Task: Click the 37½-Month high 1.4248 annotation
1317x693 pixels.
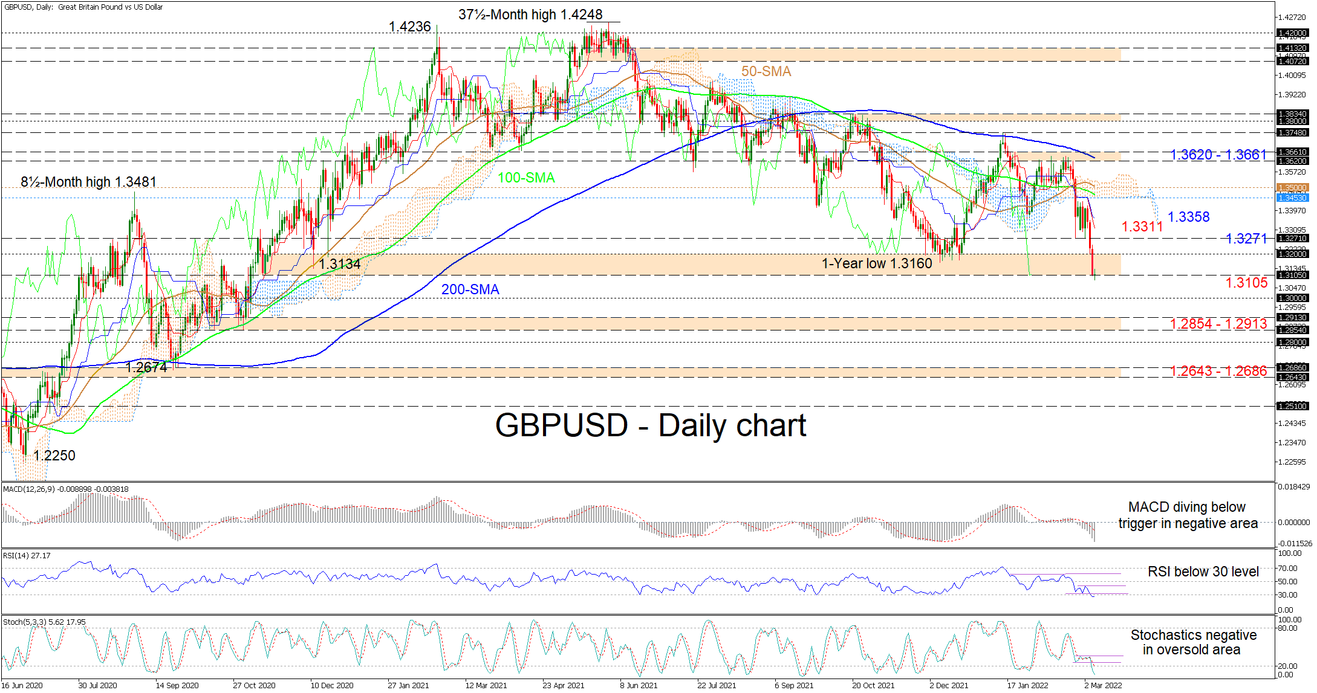Action: pos(530,15)
